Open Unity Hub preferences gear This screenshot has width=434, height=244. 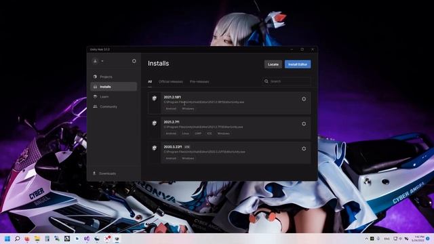click(x=134, y=61)
